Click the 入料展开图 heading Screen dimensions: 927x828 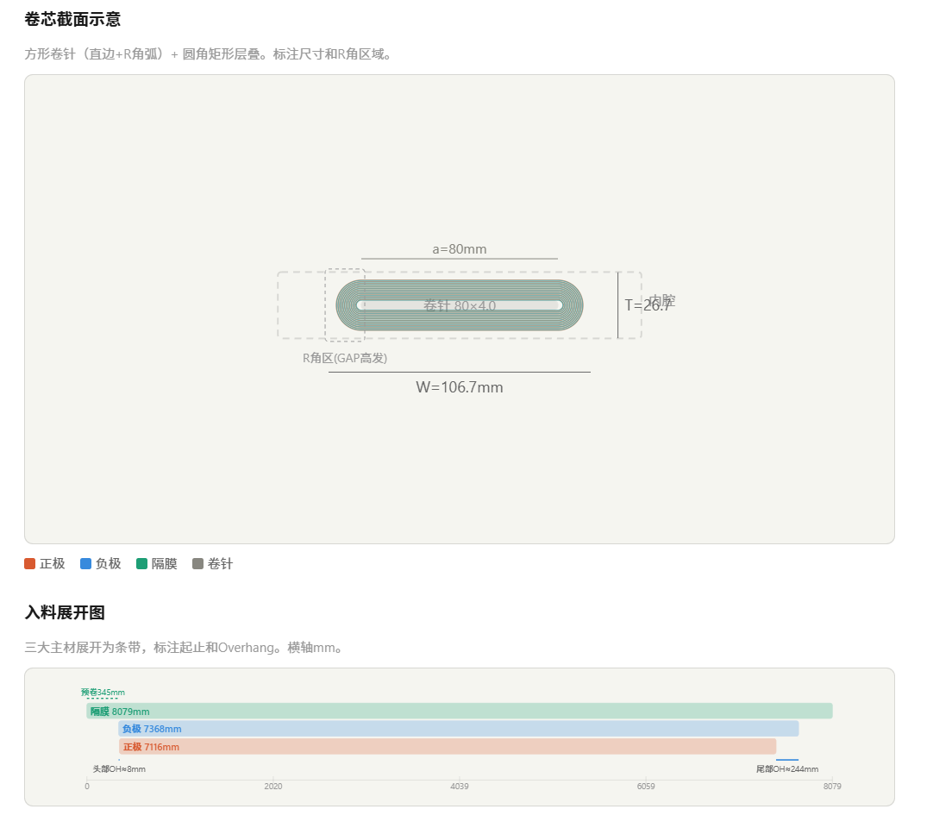coord(65,612)
